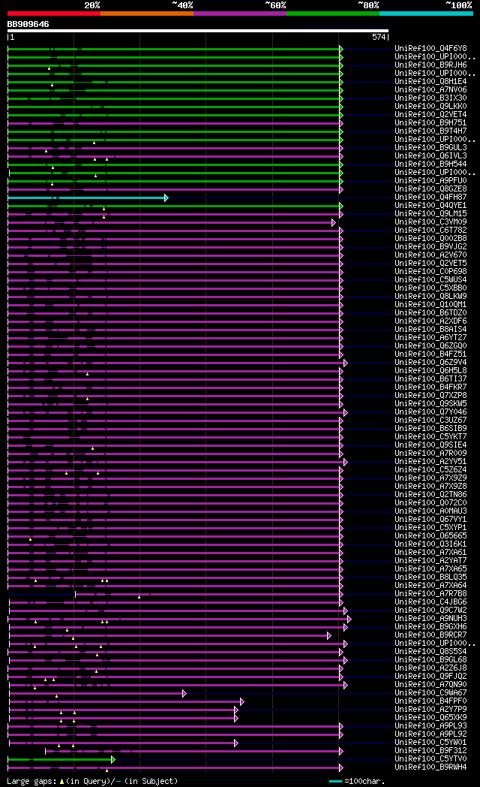Screen dimensions: 480x787
Task: Select the UniRef100_Q2VET4 label
Action: click(430, 115)
